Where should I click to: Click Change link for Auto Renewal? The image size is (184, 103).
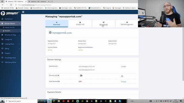pyautogui.click(x=124, y=82)
